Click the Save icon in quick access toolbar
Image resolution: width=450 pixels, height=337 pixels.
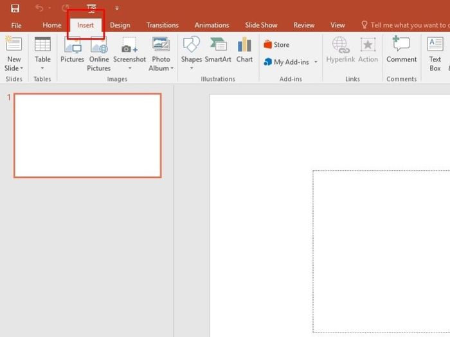coord(15,8)
